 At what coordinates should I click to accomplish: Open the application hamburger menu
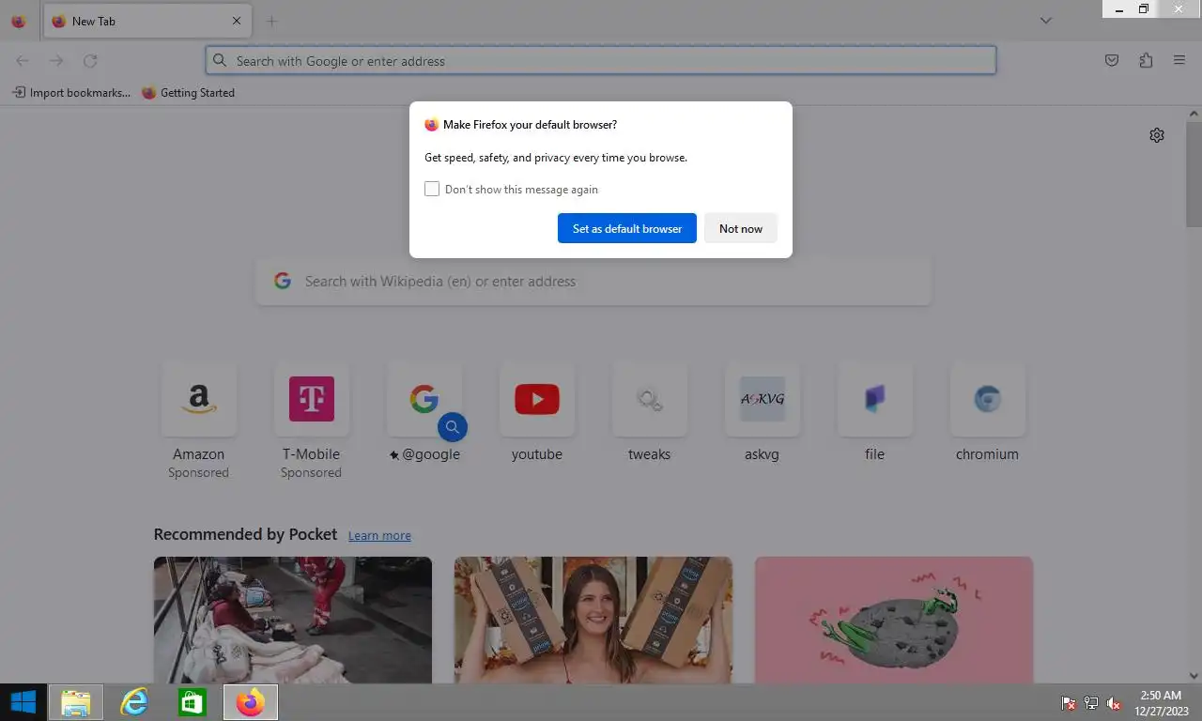(1179, 60)
